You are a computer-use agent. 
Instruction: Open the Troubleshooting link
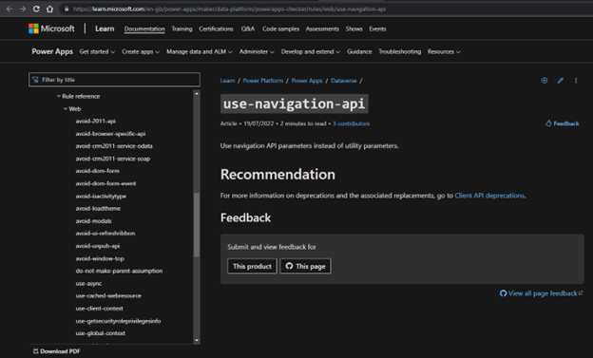coord(400,52)
